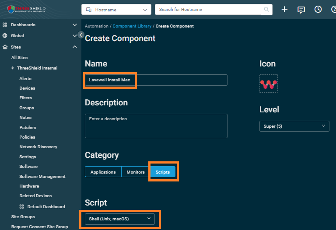Viewport: 336px width, 230px height.
Task: Expand the ThreeShield Internal tree node
Action: pos(13,68)
